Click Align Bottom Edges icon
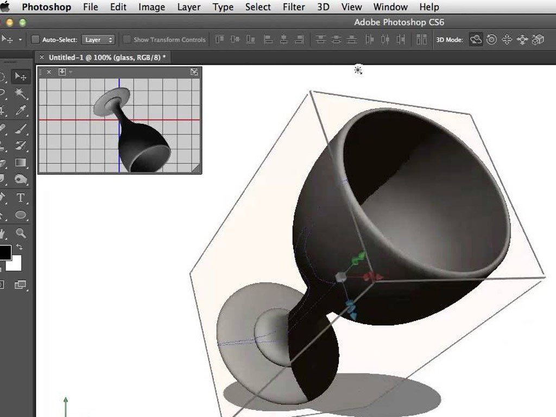Screen dimensions: 556x417 click(251, 39)
